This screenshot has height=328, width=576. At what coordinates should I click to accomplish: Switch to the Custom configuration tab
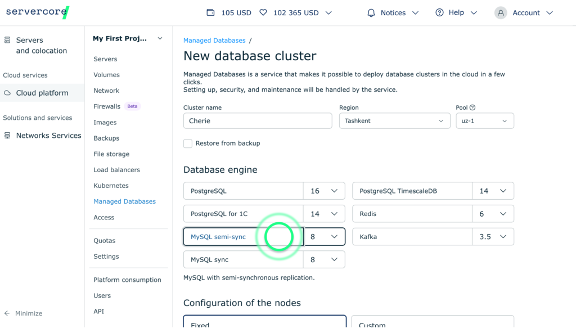[x=371, y=323]
